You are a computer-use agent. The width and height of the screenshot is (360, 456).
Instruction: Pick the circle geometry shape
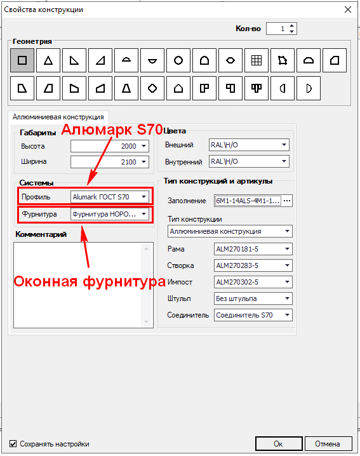pyautogui.click(x=178, y=60)
